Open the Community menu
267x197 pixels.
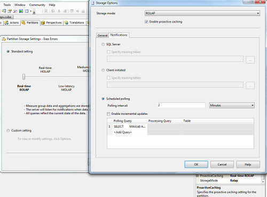(37, 5)
